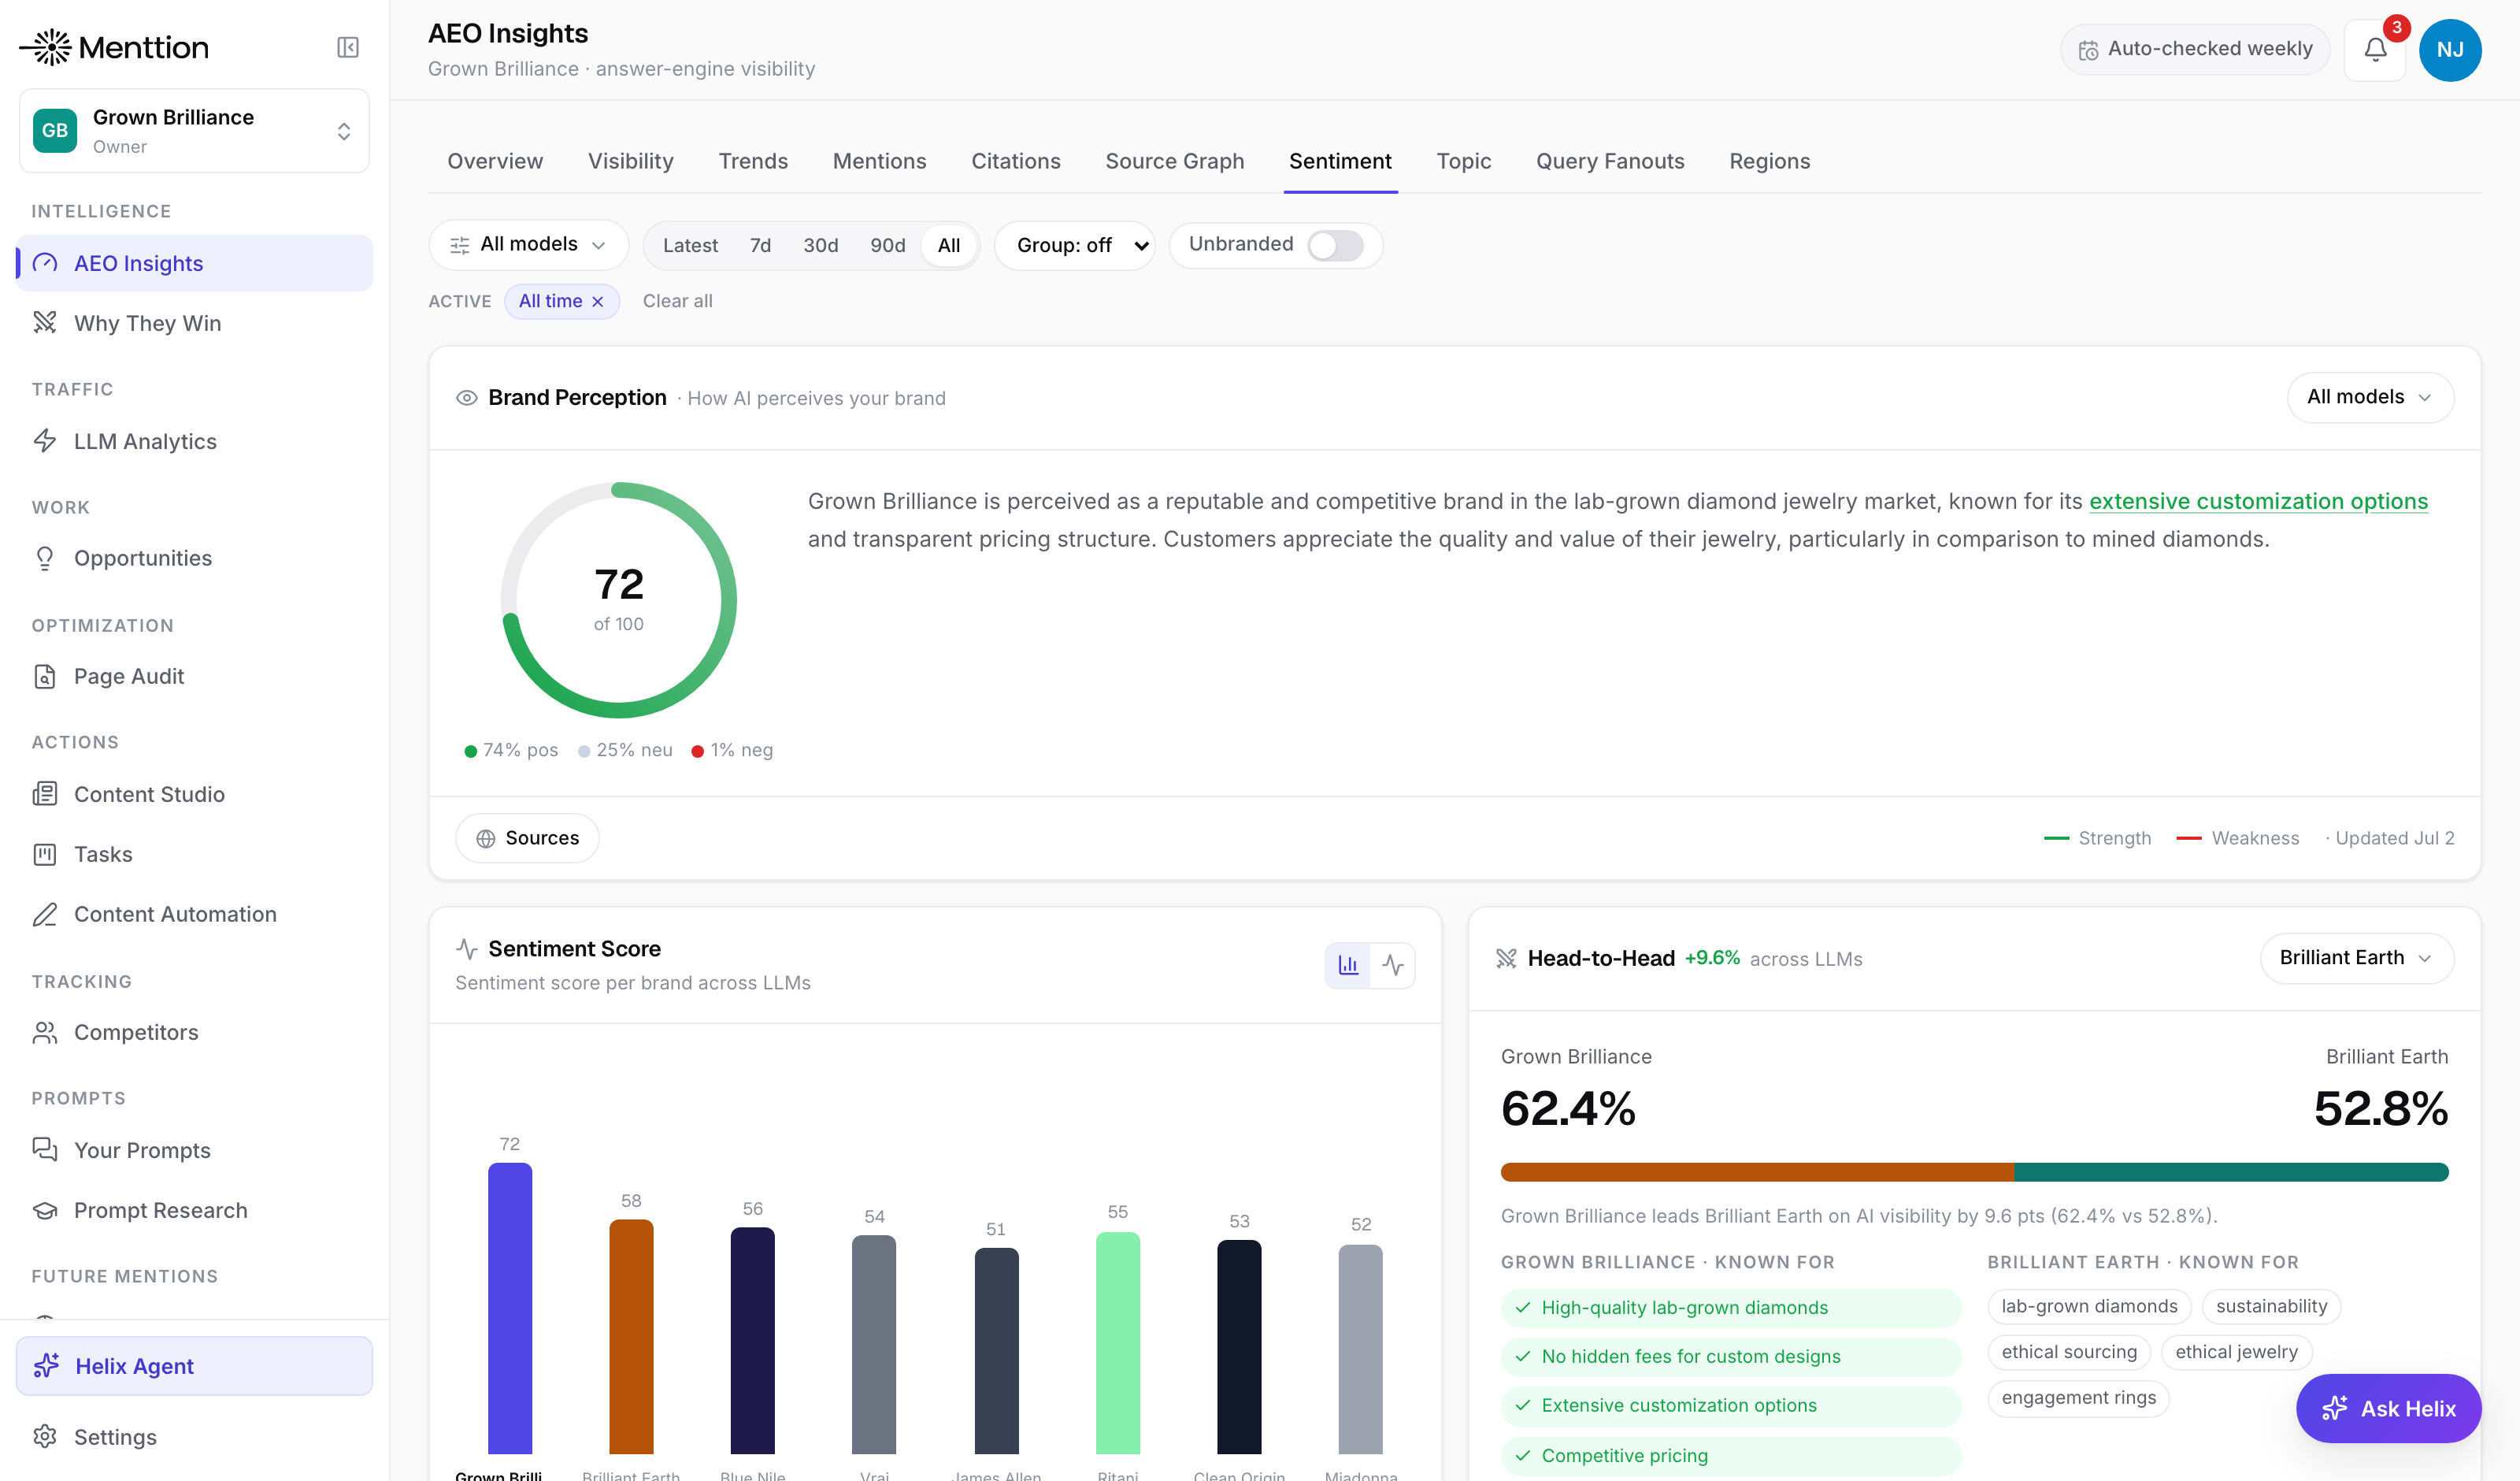Open All models filter dropdown in toolbar
This screenshot has height=1481, width=2520.
pos(528,245)
